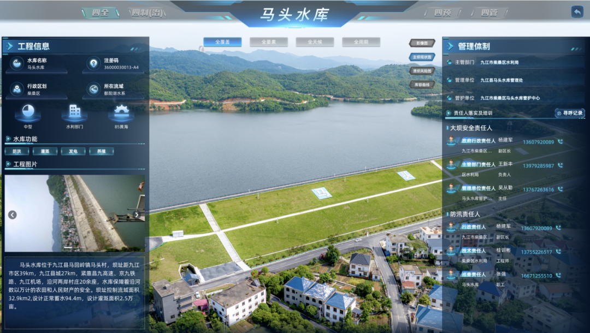590x333 pixels.
Task: Click person avatar icon for 主管部门责任人
Action: tap(451, 165)
